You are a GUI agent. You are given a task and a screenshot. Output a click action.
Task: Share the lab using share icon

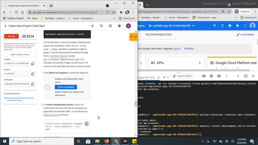point(92,26)
